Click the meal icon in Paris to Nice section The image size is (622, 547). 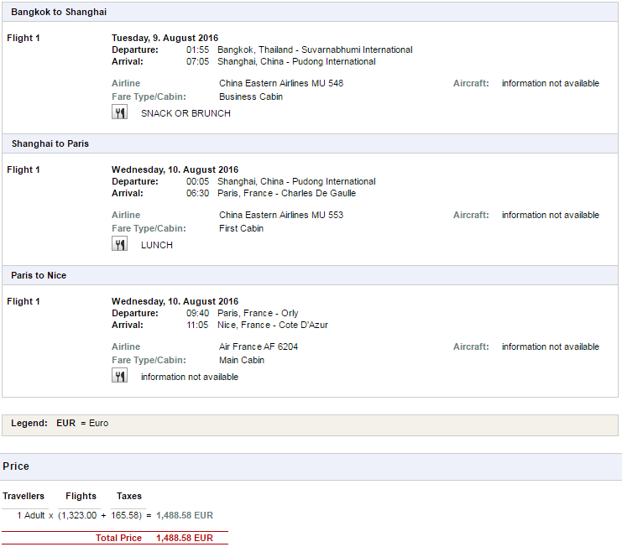[x=119, y=376]
